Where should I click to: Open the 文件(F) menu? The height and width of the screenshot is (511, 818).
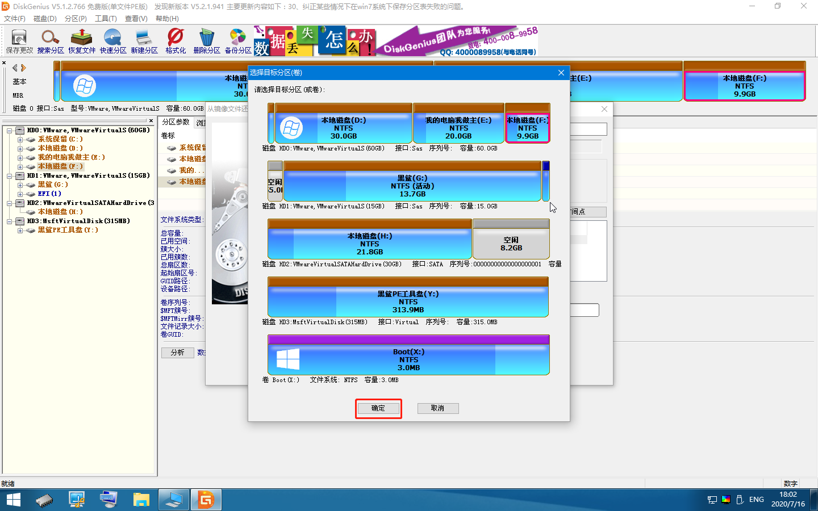coord(15,19)
